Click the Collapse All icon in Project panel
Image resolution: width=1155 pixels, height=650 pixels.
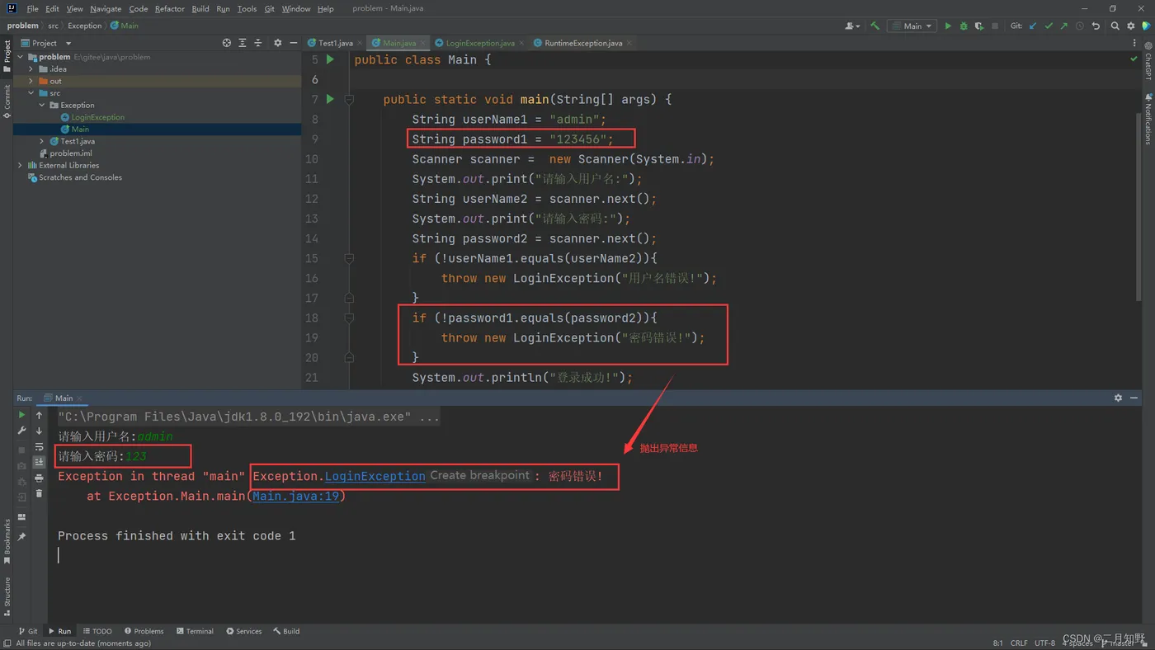pos(258,43)
